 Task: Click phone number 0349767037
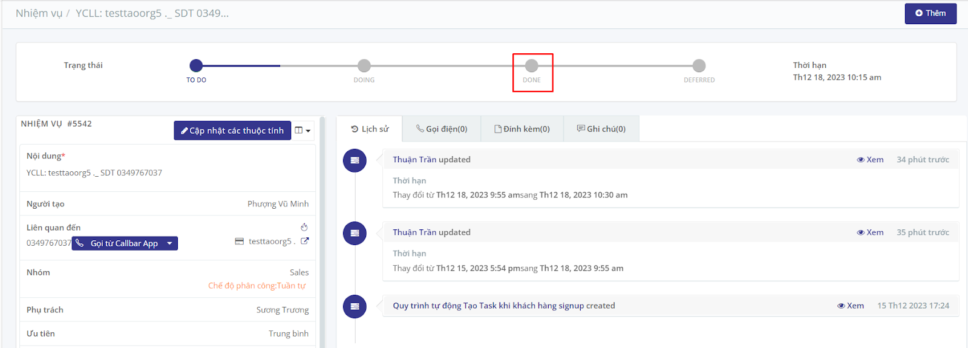pyautogui.click(x=48, y=243)
